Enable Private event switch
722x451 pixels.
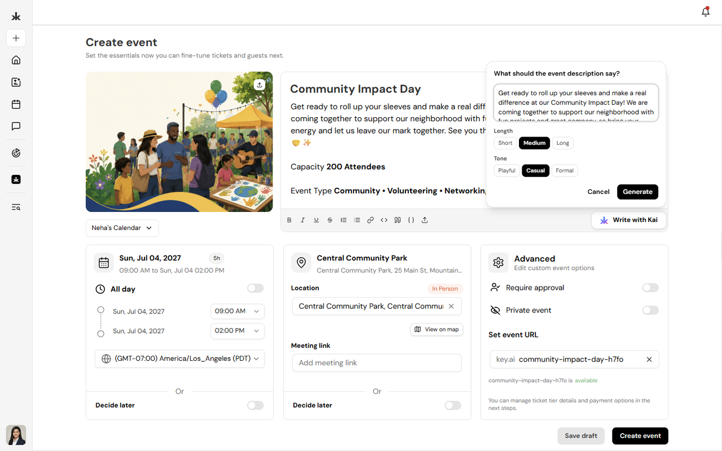(x=650, y=310)
